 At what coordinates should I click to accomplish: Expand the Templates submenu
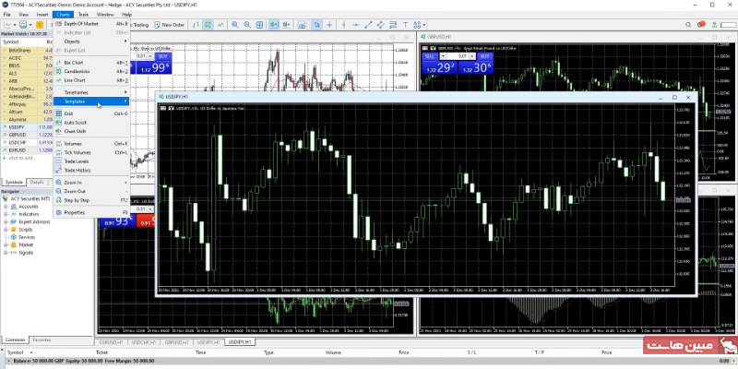91,101
